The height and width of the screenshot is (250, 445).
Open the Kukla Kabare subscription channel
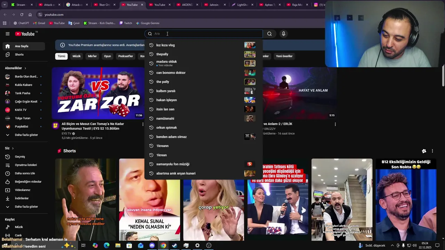pyautogui.click(x=23, y=85)
